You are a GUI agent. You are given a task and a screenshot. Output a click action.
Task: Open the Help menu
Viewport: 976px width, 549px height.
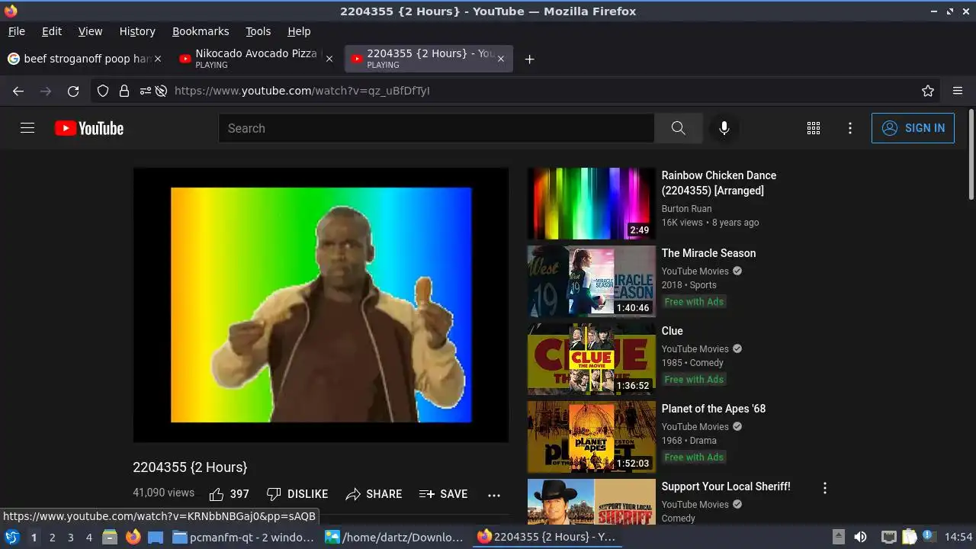click(299, 31)
